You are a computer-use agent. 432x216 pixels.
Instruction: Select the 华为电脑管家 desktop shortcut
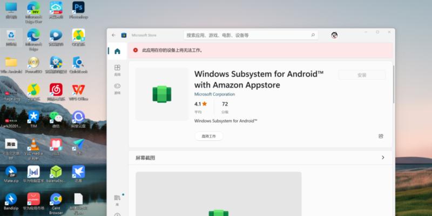coord(33,174)
